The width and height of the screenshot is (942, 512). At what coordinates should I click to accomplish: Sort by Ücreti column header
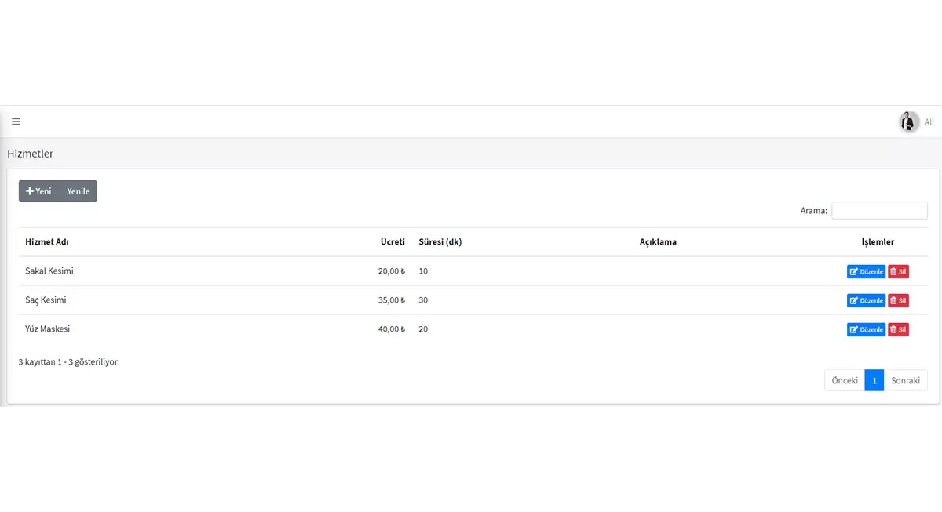click(392, 242)
